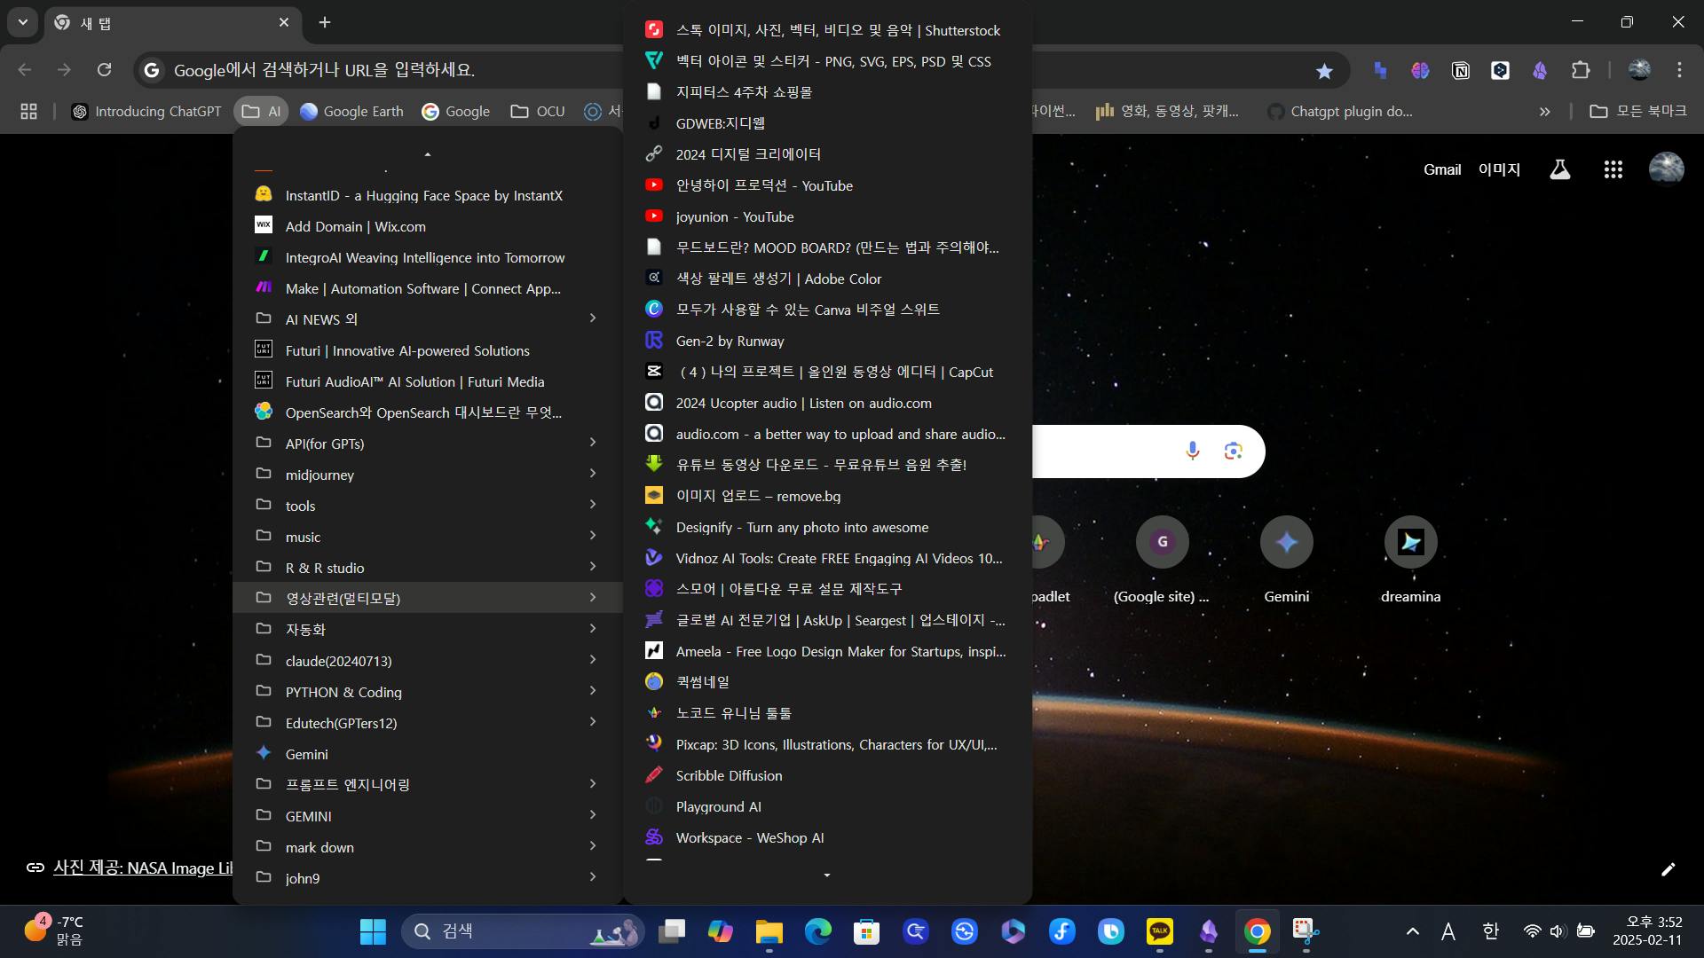Open the NASA Image Library photo credit link

coord(142,868)
